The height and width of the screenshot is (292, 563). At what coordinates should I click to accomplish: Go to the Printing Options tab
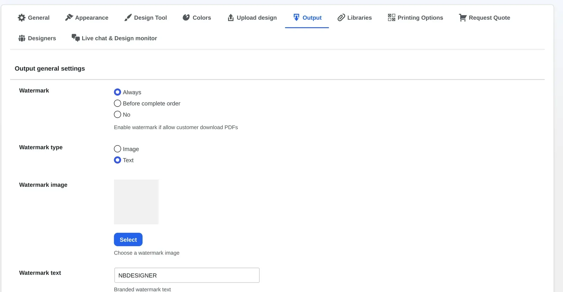416,18
